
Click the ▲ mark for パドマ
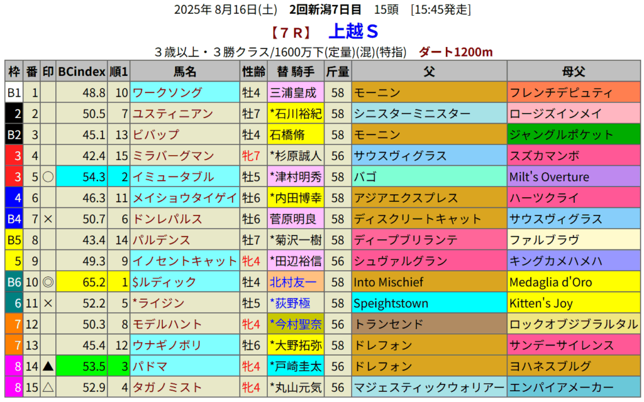[x=48, y=366]
